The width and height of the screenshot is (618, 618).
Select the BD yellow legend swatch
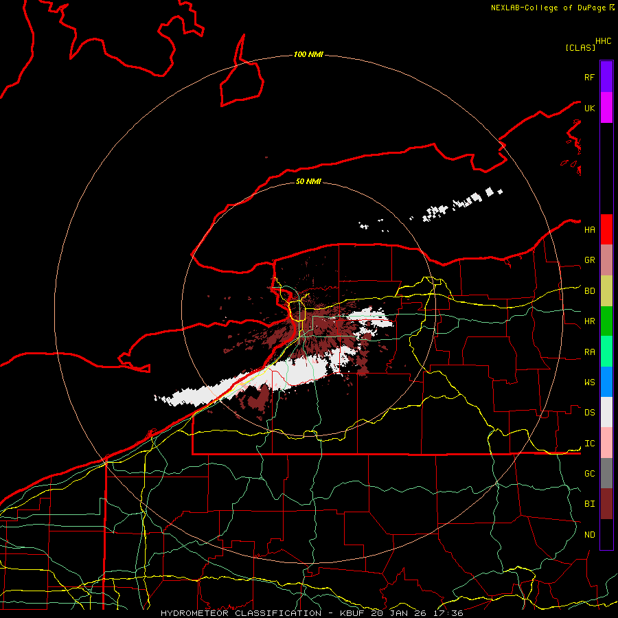tap(606, 291)
